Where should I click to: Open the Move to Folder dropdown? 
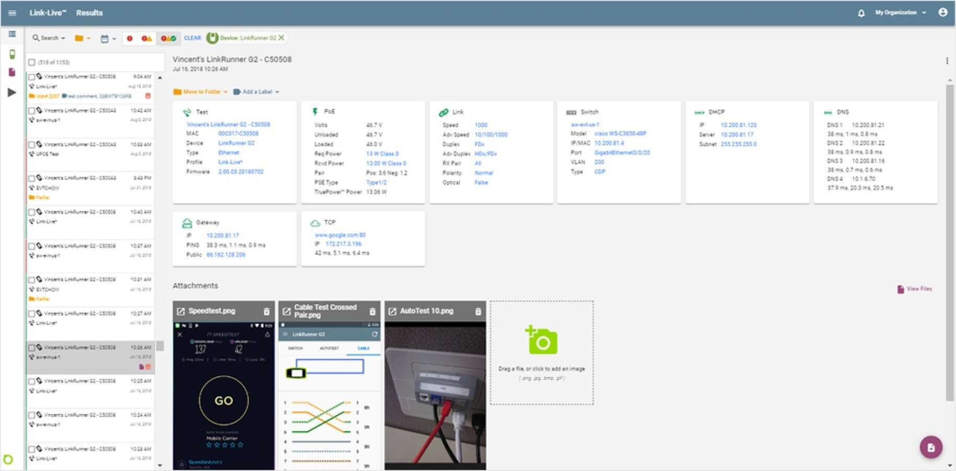coord(200,92)
